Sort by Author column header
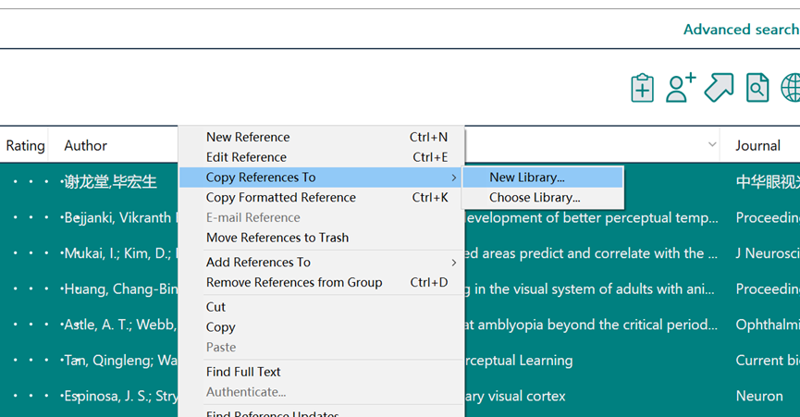The image size is (800, 417). pyautogui.click(x=85, y=146)
